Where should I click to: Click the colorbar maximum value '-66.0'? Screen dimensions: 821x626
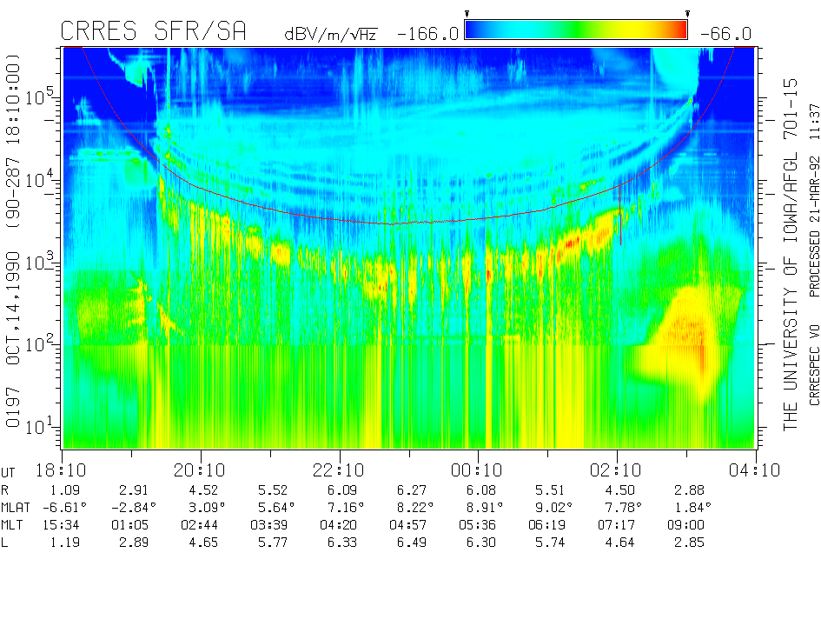(725, 34)
